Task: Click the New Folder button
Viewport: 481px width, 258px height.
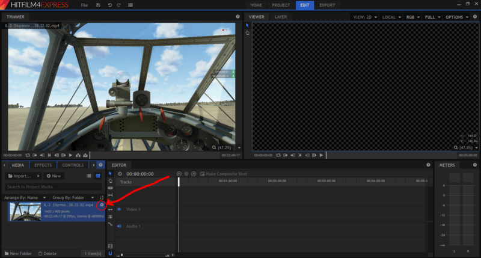Action: [18, 254]
